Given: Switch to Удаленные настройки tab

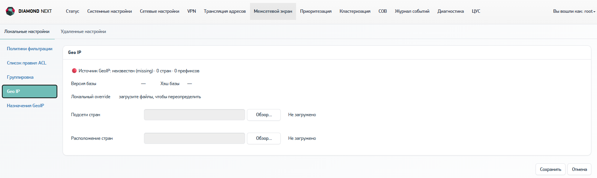Looking at the screenshot, I should (x=83, y=31).
